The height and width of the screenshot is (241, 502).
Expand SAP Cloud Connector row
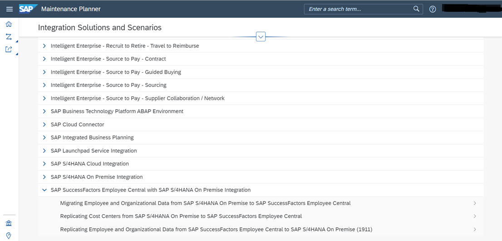coord(44,125)
